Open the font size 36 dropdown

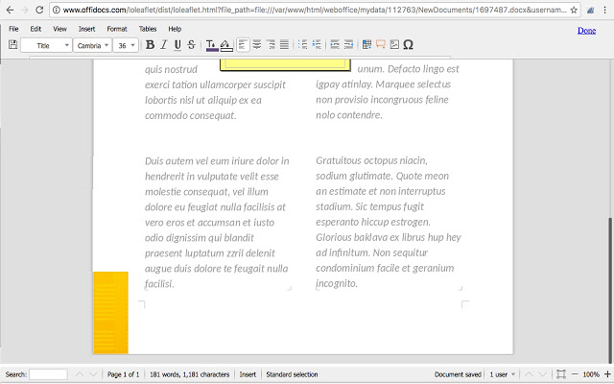(x=126, y=45)
